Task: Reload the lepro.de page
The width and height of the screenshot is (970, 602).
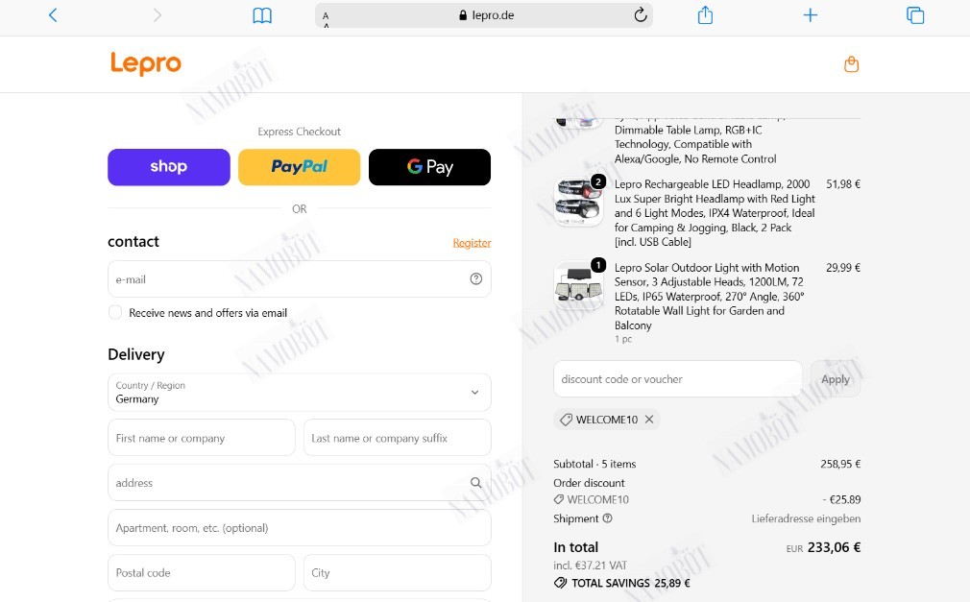Action: tap(641, 14)
